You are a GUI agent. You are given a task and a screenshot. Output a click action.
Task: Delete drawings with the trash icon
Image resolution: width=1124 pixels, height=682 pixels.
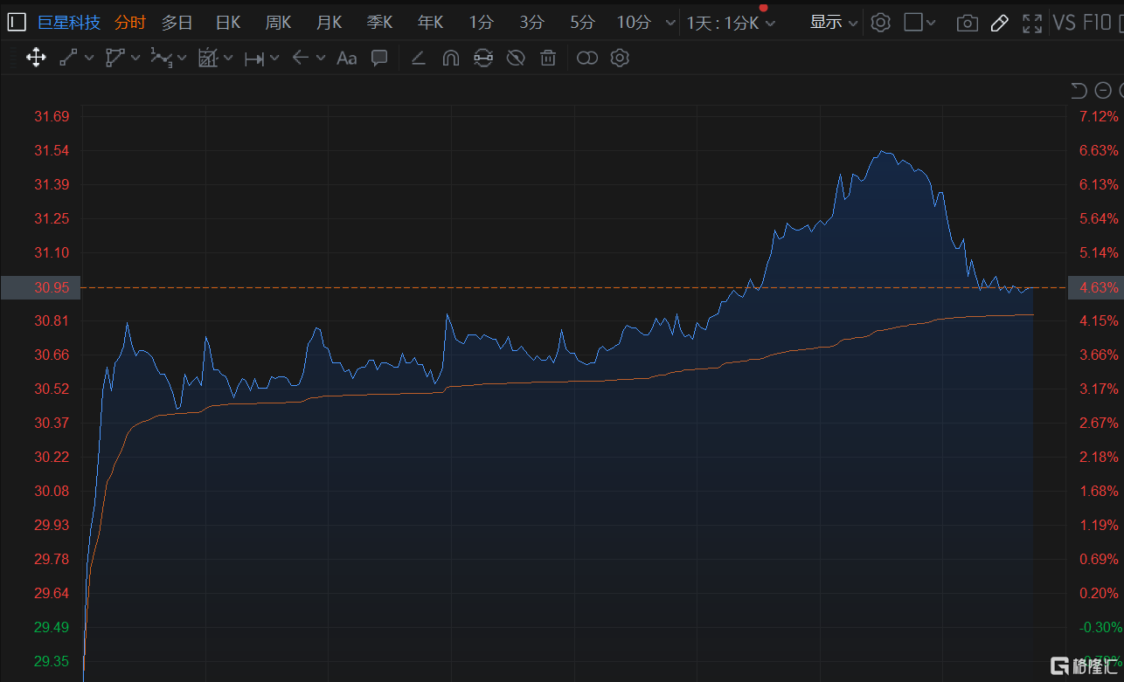tap(548, 59)
